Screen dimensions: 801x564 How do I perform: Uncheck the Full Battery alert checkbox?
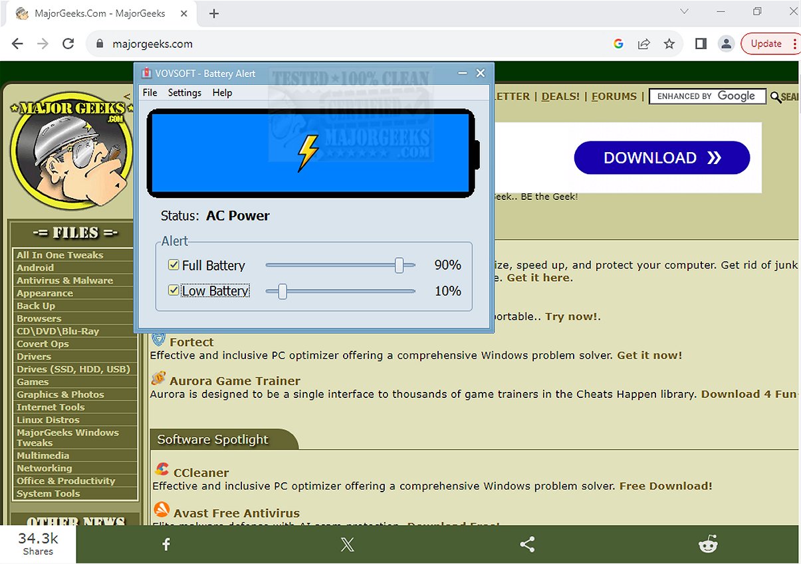click(173, 264)
